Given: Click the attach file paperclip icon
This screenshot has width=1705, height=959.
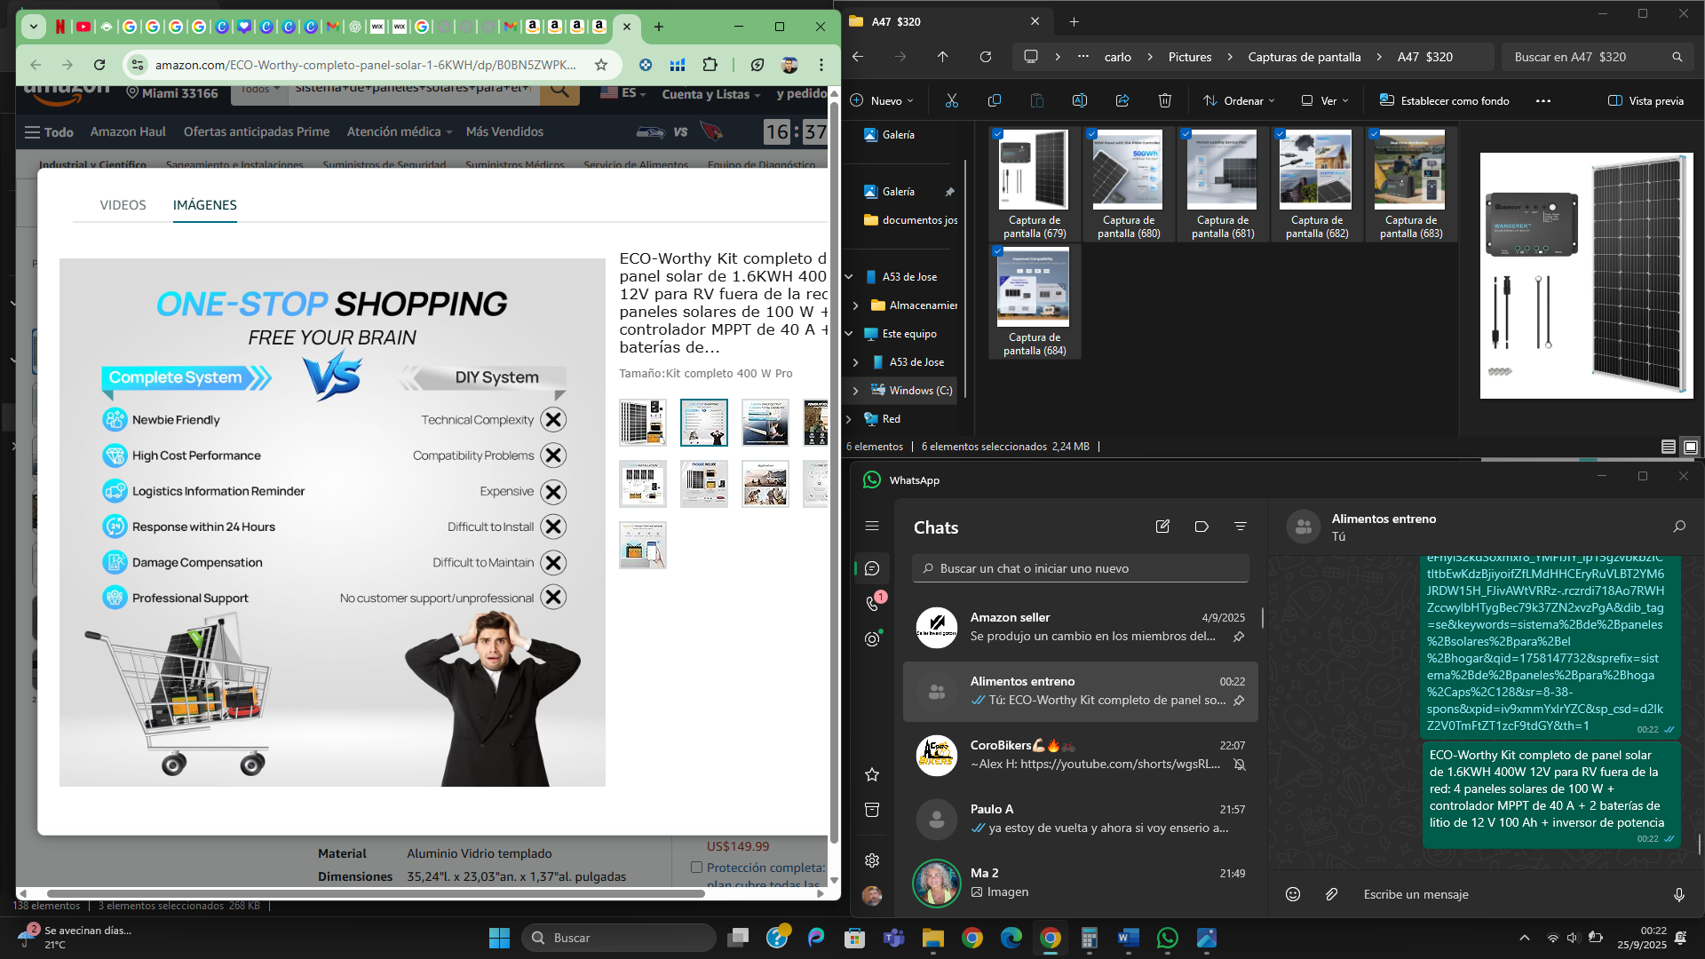Looking at the screenshot, I should tap(1331, 894).
